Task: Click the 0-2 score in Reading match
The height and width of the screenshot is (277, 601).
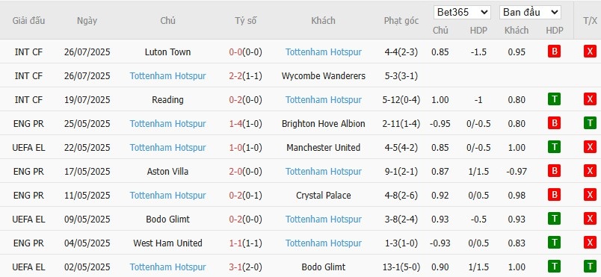Action: pos(235,99)
